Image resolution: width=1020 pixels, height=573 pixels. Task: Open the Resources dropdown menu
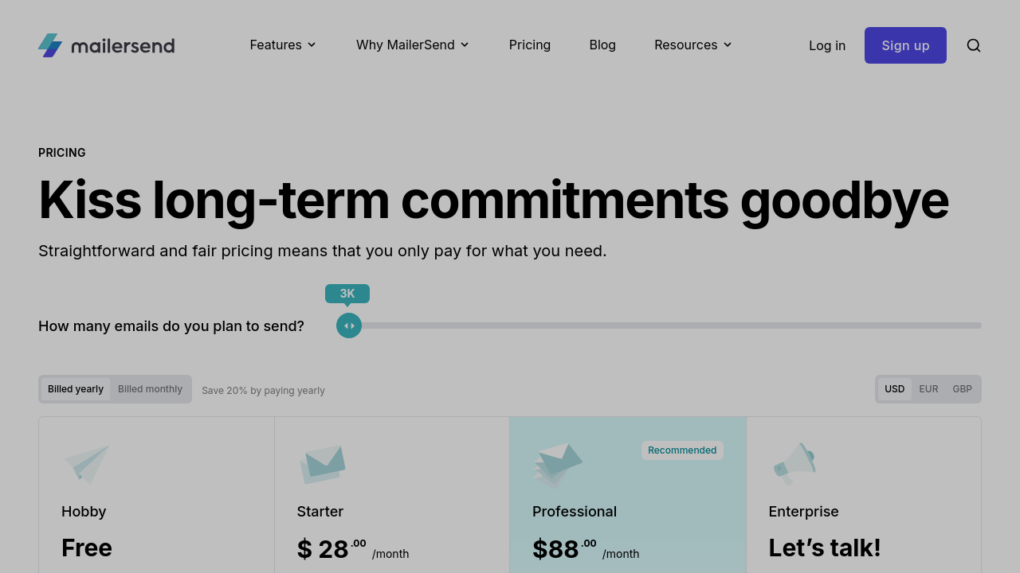pos(693,45)
